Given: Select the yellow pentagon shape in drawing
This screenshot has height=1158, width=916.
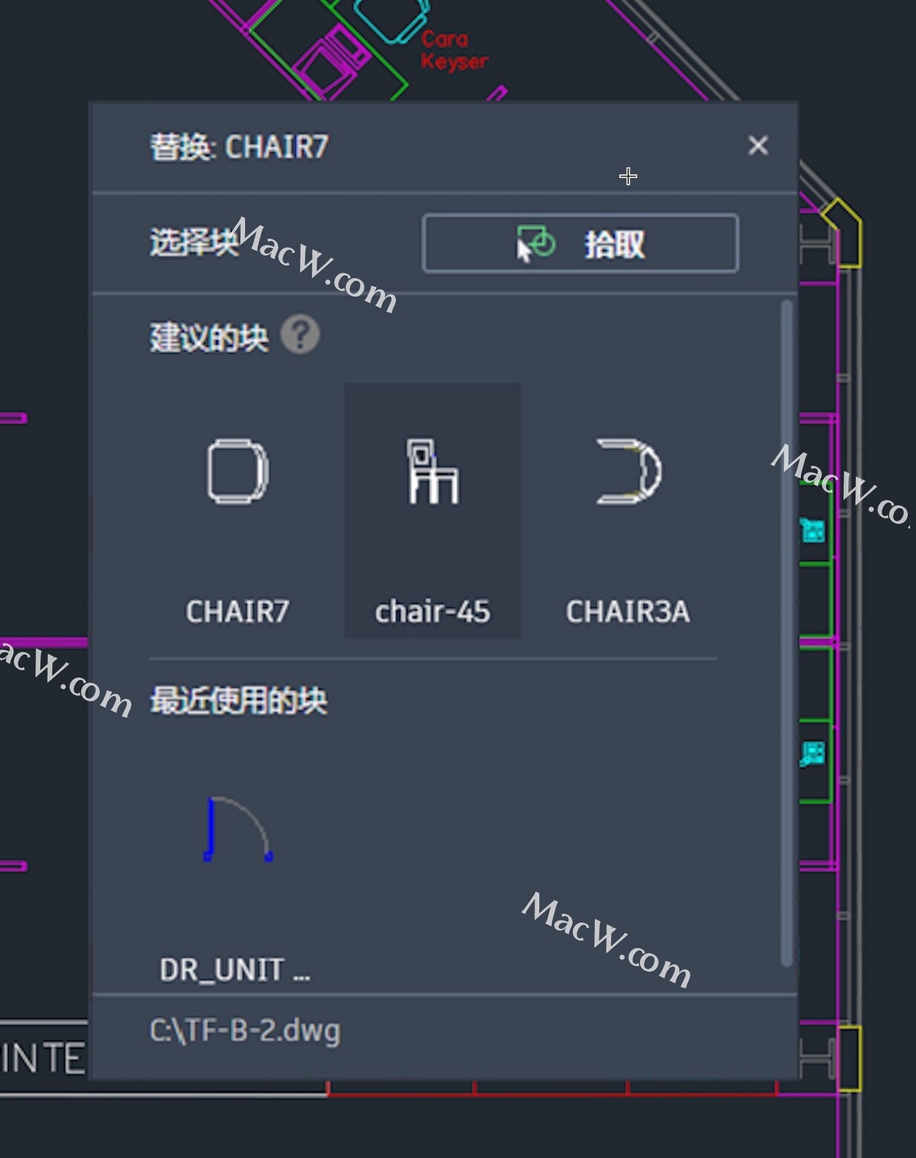Looking at the screenshot, I should click(843, 232).
